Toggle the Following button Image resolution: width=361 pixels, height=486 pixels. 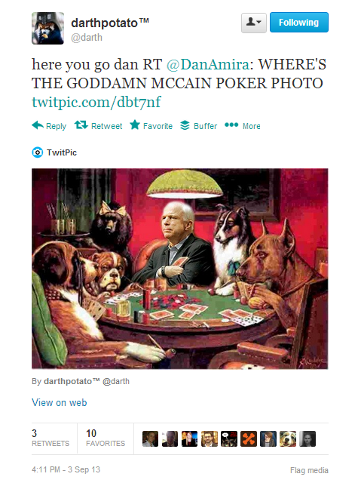tap(298, 23)
